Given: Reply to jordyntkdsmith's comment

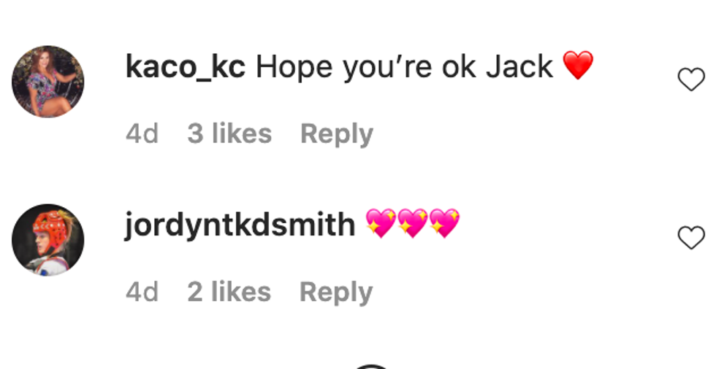Looking at the screenshot, I should click(x=336, y=292).
